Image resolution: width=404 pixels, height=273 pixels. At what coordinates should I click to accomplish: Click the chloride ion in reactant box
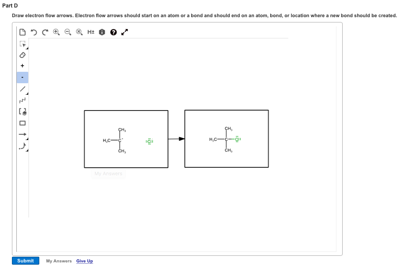pyautogui.click(x=149, y=141)
